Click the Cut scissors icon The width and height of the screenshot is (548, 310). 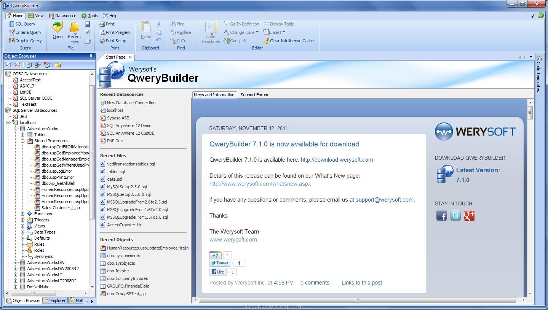click(x=159, y=24)
